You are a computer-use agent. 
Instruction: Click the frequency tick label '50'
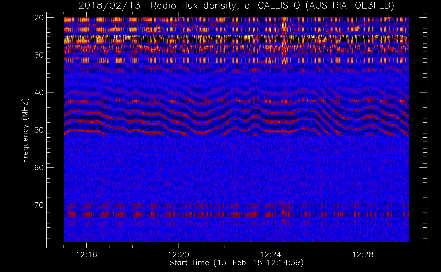[39, 130]
